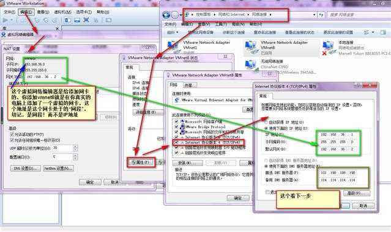Screen dimensions: 391x232
Task: Toggle 允许任何组织唯一标识符 checkbox in NAT settings
Action: (12, 140)
